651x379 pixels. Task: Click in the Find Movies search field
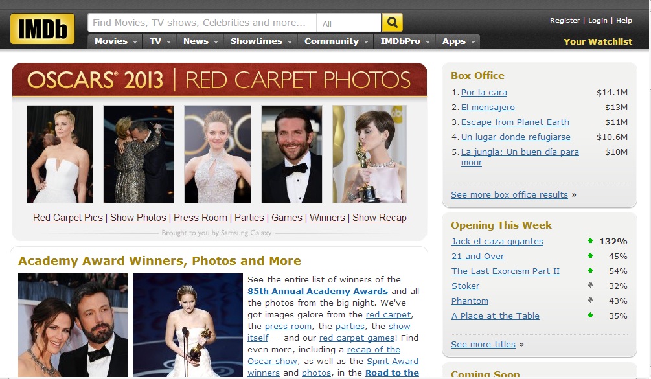point(201,23)
